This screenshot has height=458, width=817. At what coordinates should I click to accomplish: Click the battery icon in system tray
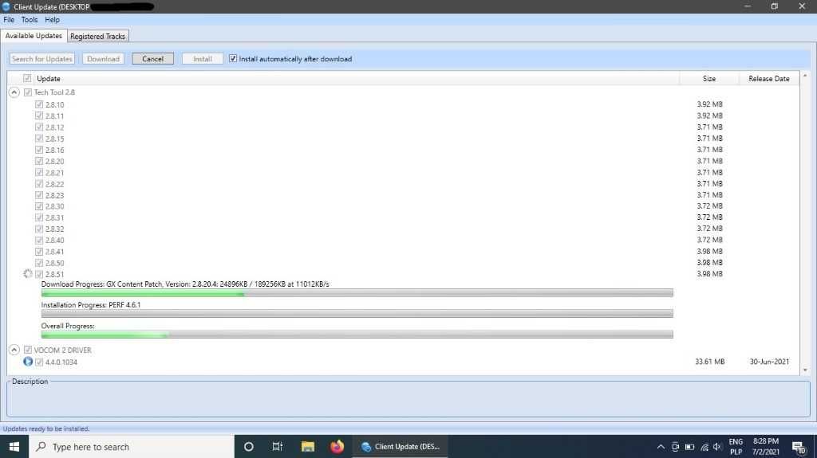(689, 447)
